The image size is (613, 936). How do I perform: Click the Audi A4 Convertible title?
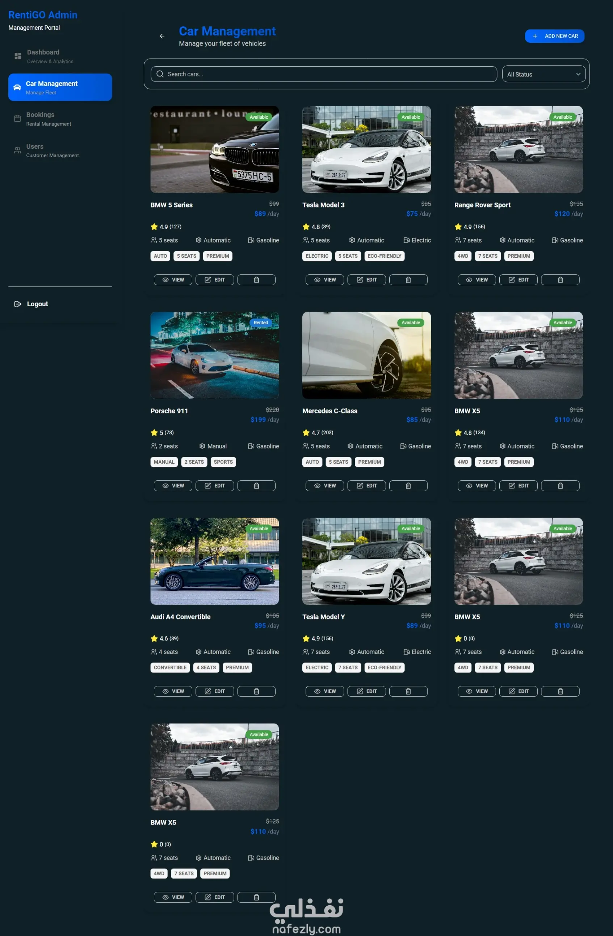[181, 617]
